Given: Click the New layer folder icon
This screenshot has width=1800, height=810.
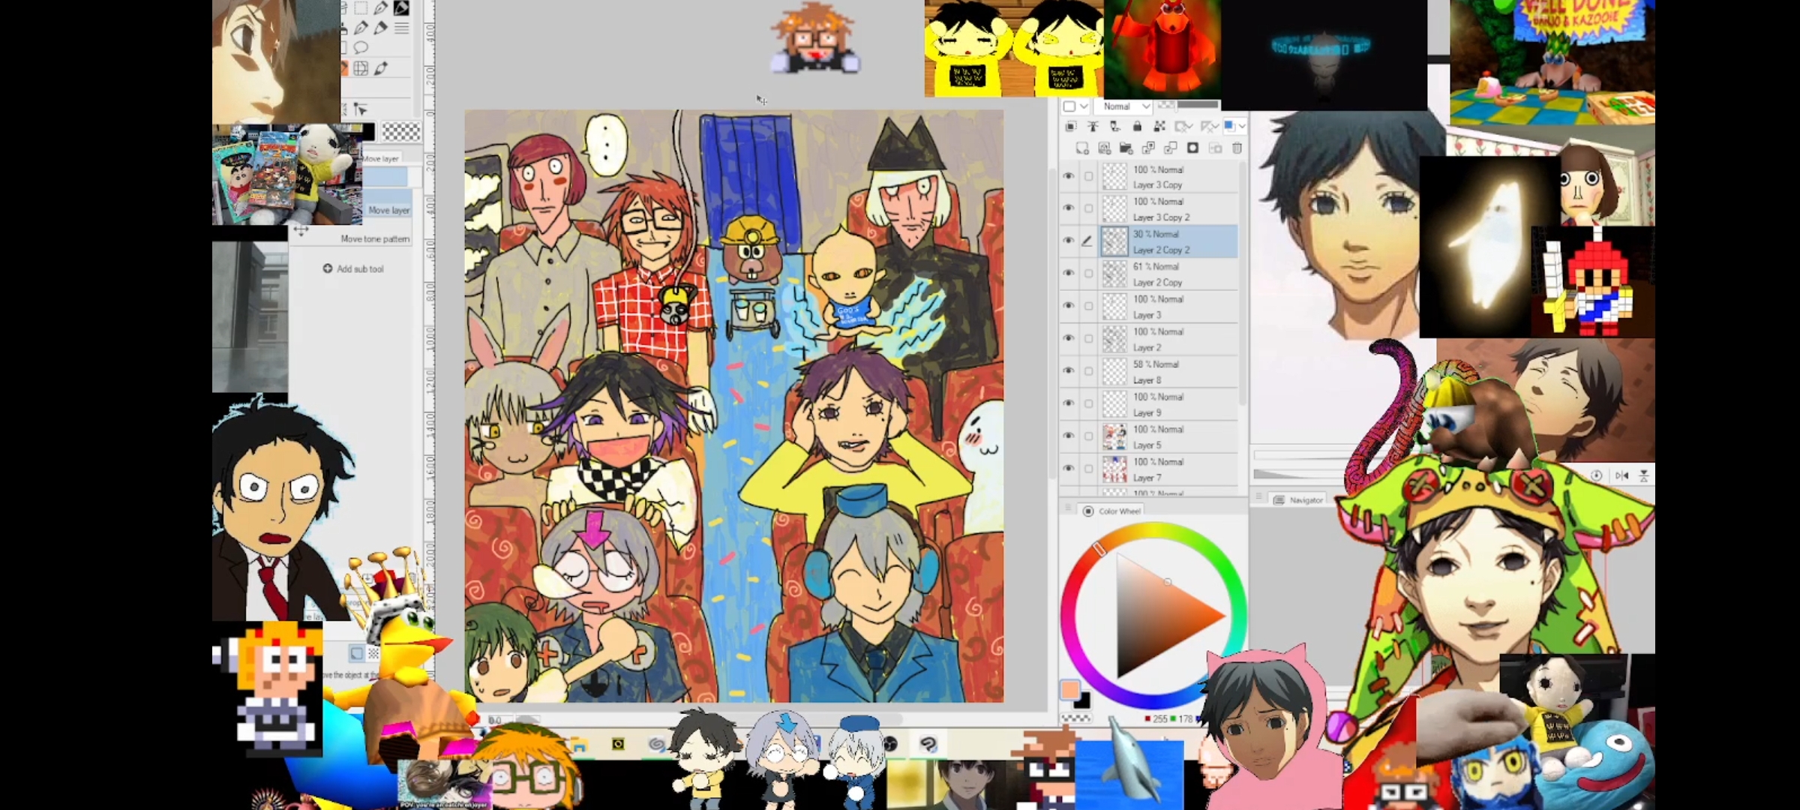Looking at the screenshot, I should [x=1126, y=148].
